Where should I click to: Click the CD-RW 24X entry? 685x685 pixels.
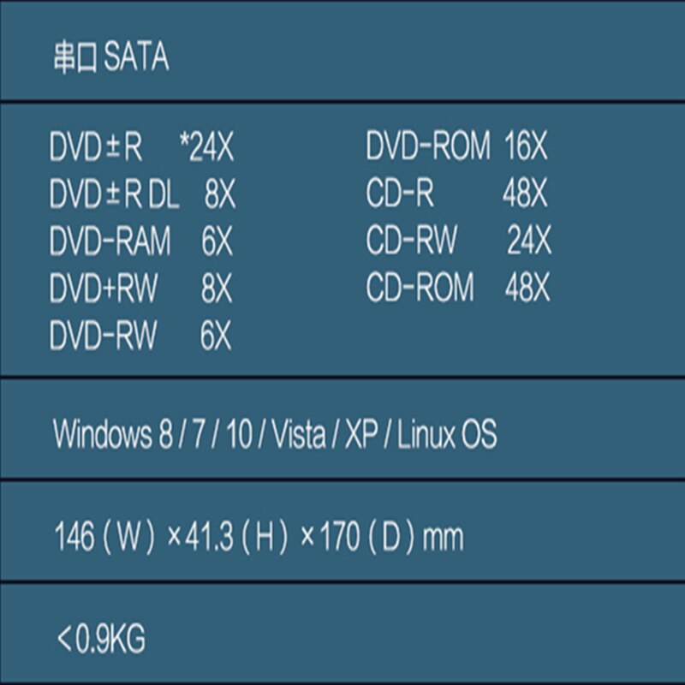[459, 241]
